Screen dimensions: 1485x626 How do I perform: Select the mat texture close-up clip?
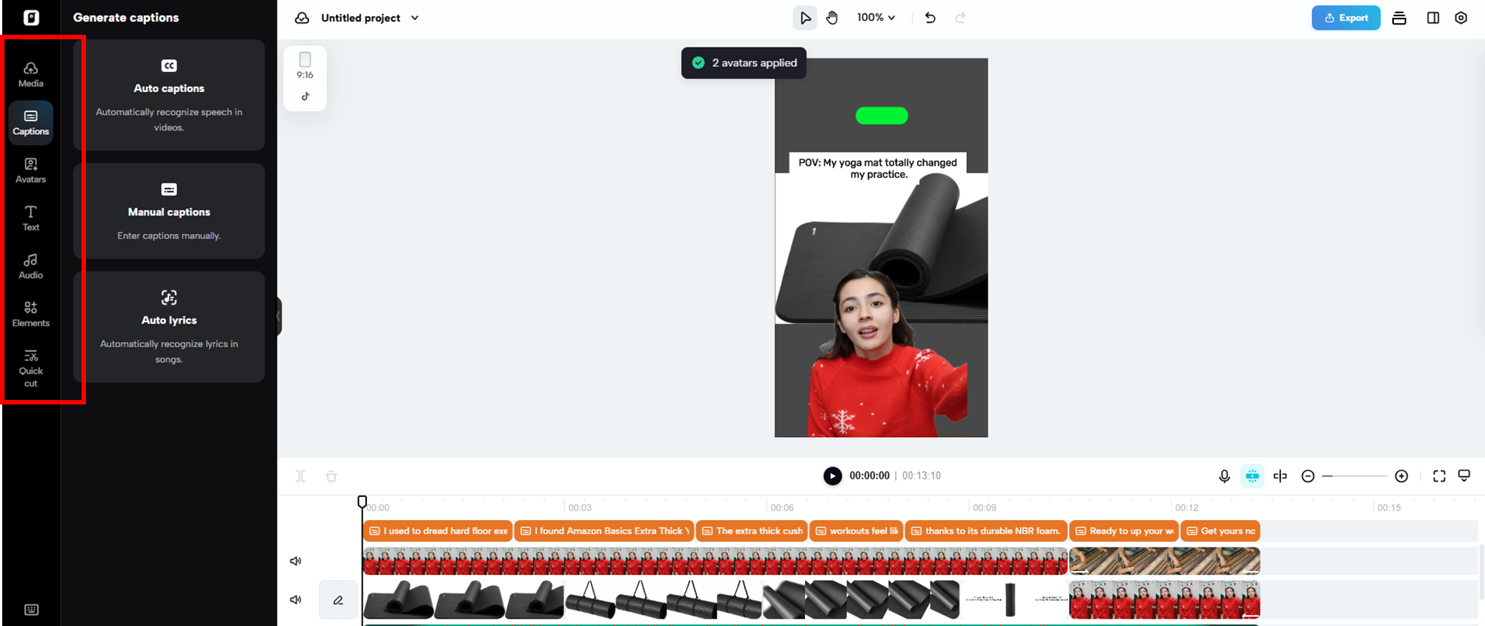pos(861,599)
